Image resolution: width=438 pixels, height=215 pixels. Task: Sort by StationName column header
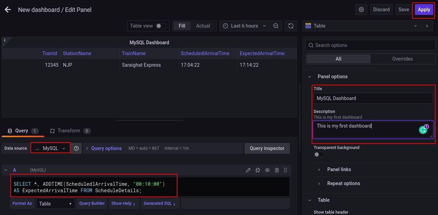pos(77,53)
